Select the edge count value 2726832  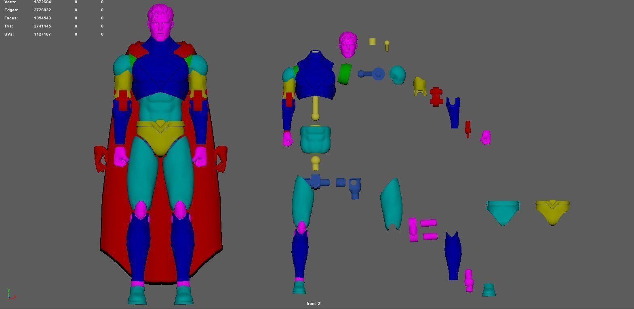[x=42, y=10]
